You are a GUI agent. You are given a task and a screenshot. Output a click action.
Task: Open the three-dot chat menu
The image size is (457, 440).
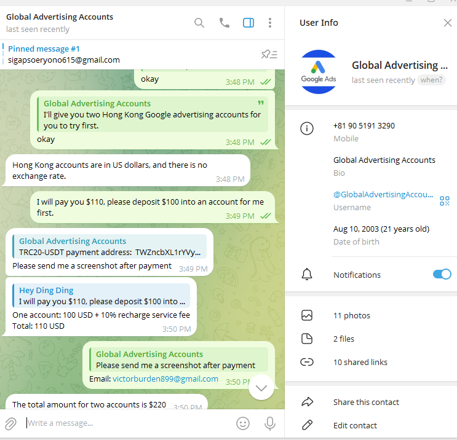tap(270, 23)
